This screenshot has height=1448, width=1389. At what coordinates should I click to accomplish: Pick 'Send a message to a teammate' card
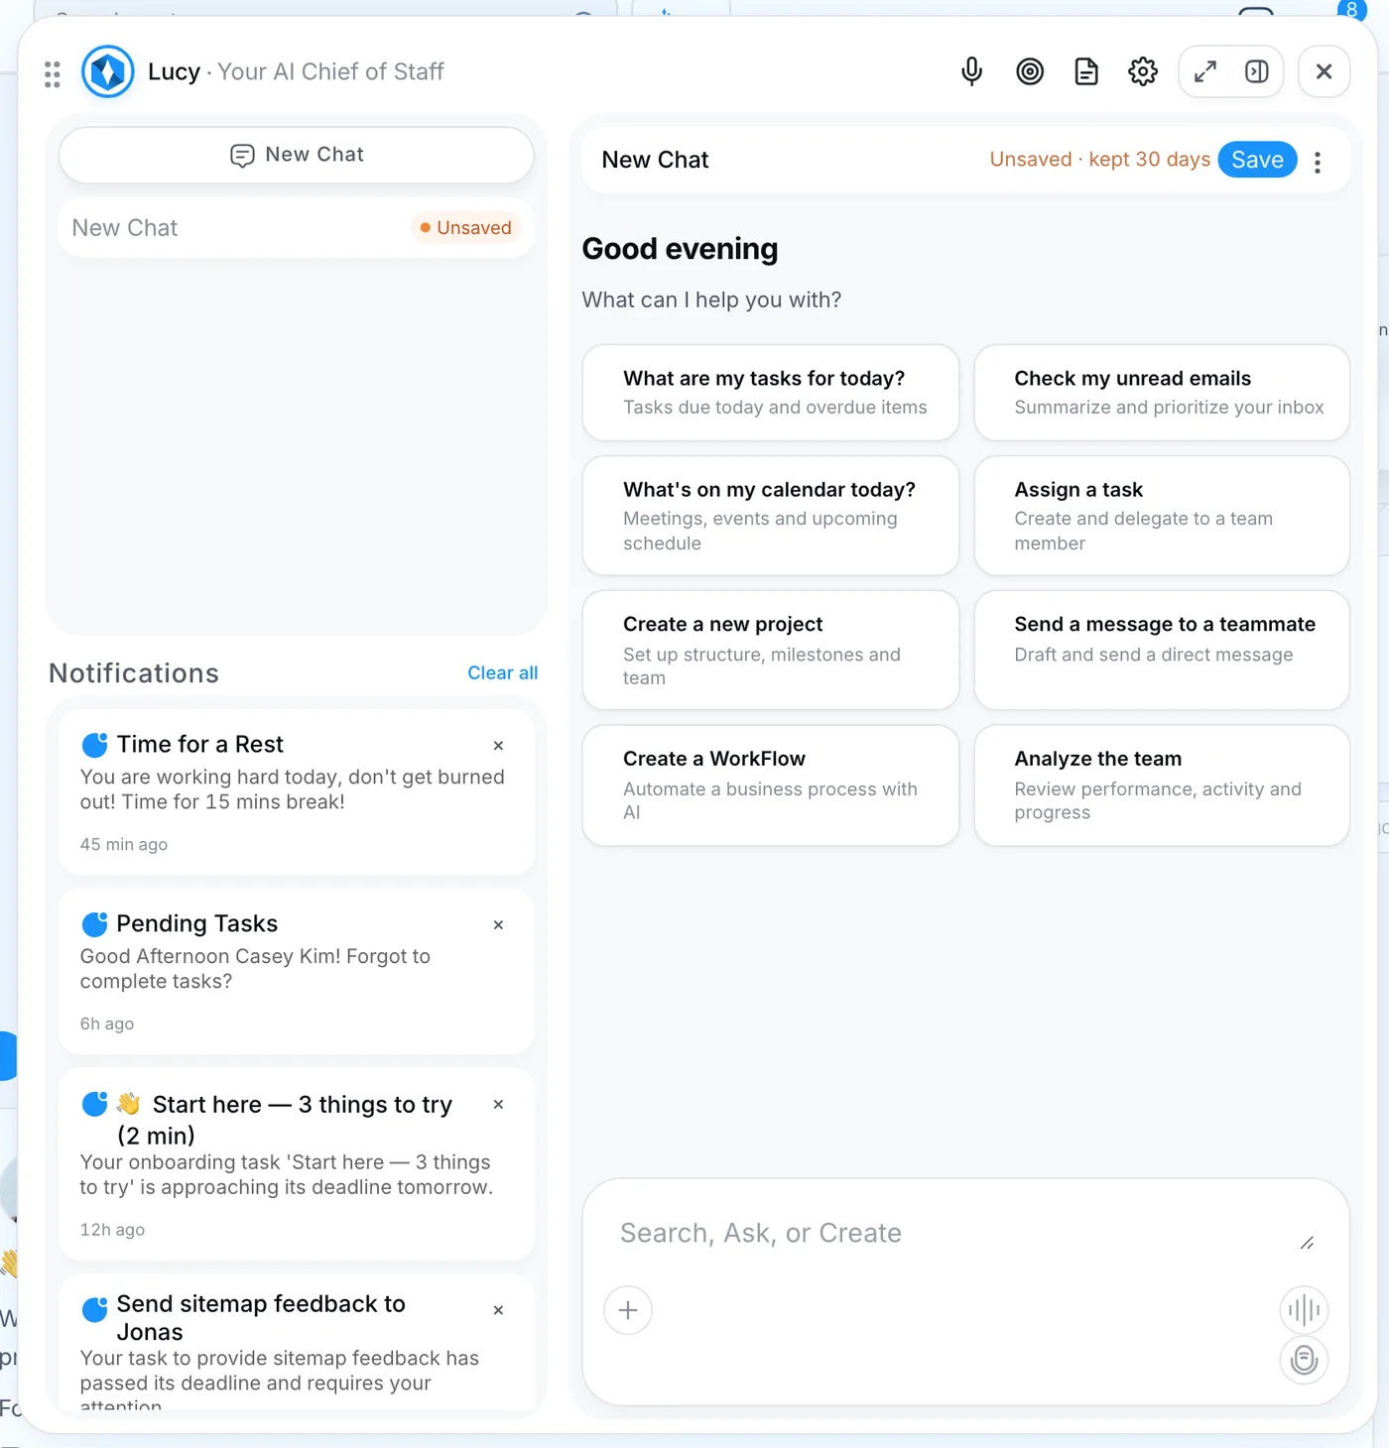1162,651
